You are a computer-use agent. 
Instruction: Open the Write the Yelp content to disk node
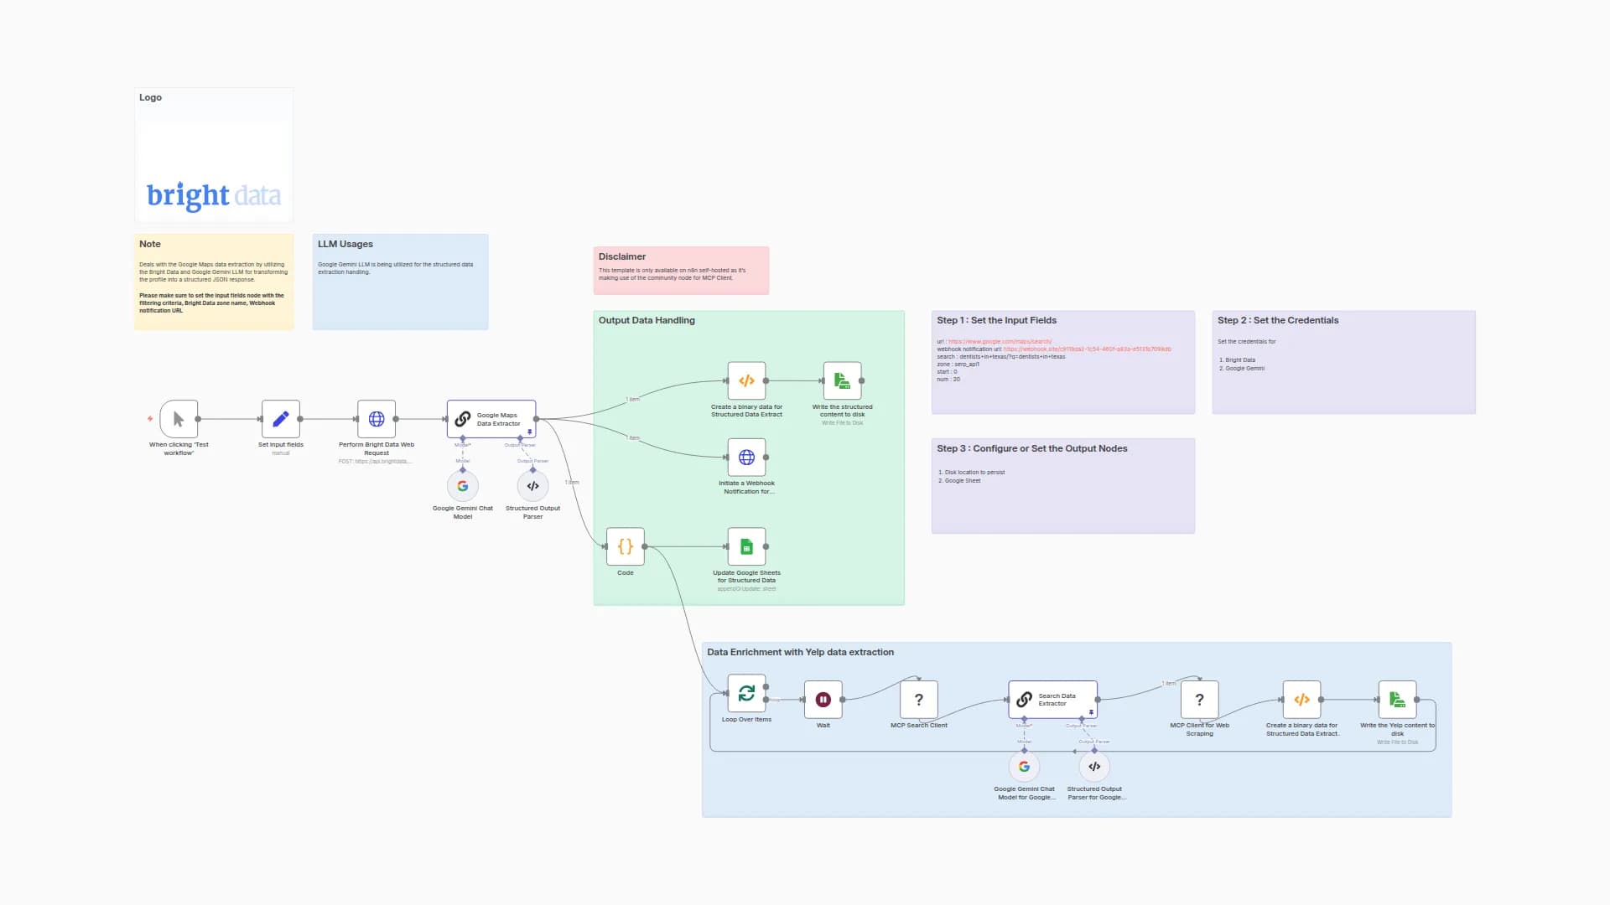pyautogui.click(x=1397, y=700)
